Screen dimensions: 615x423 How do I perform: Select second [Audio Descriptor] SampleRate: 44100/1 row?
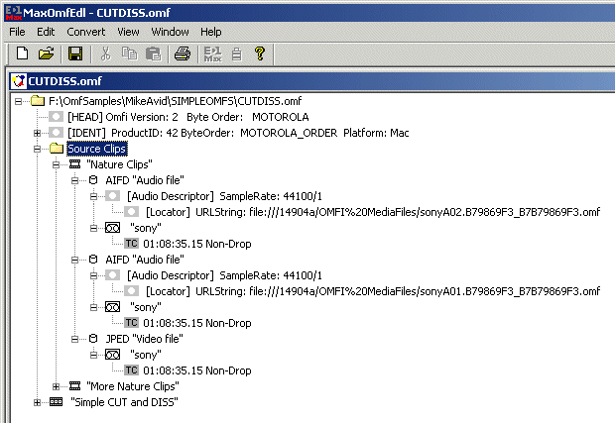click(224, 275)
